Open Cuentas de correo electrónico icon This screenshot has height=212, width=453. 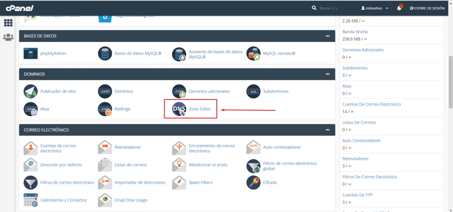click(31, 148)
